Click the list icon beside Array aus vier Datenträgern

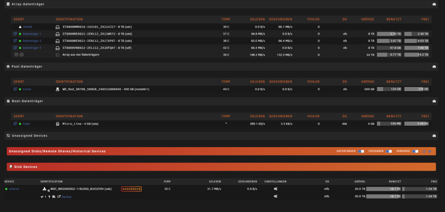tap(57, 55)
